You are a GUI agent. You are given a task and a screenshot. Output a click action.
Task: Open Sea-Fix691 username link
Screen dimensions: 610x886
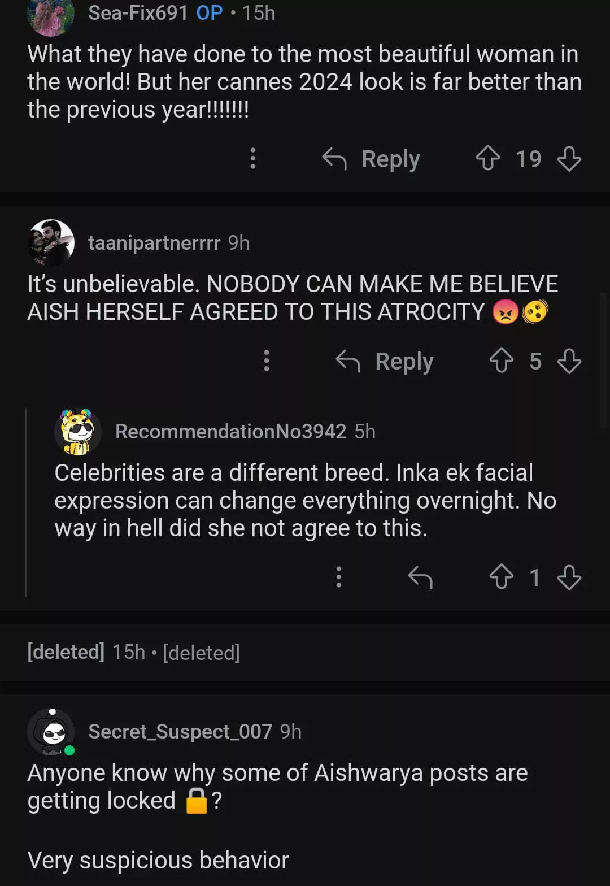[138, 12]
